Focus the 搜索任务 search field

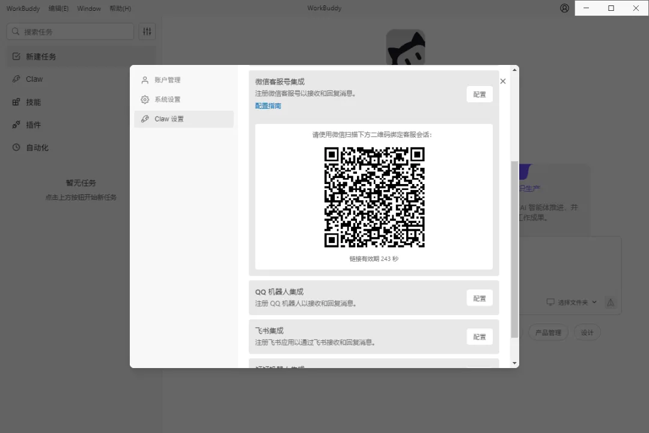[x=70, y=31]
